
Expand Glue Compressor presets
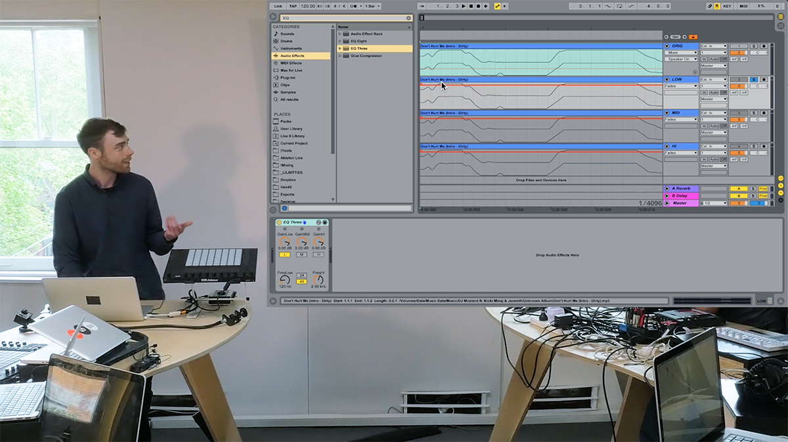[340, 56]
